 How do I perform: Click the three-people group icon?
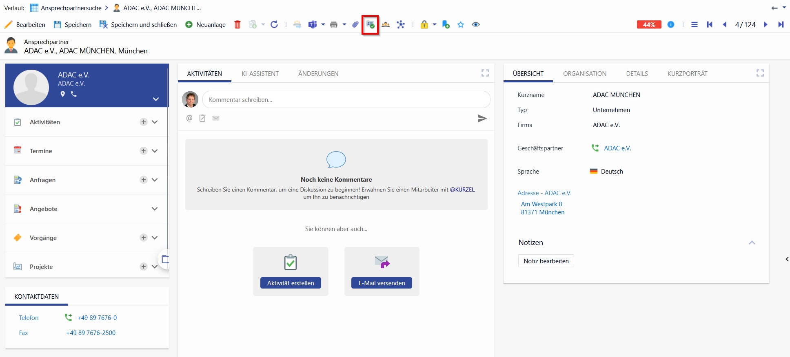386,24
